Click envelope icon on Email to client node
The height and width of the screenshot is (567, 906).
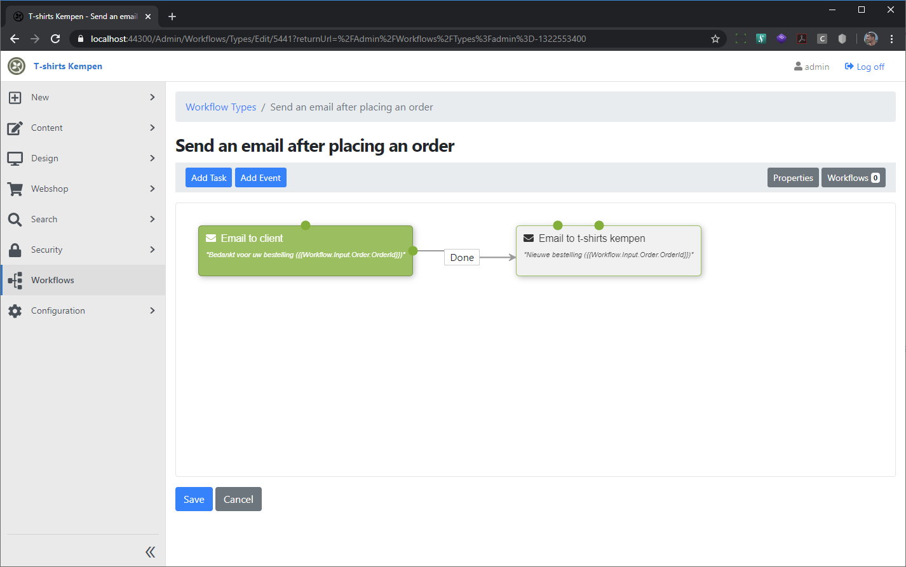point(211,238)
